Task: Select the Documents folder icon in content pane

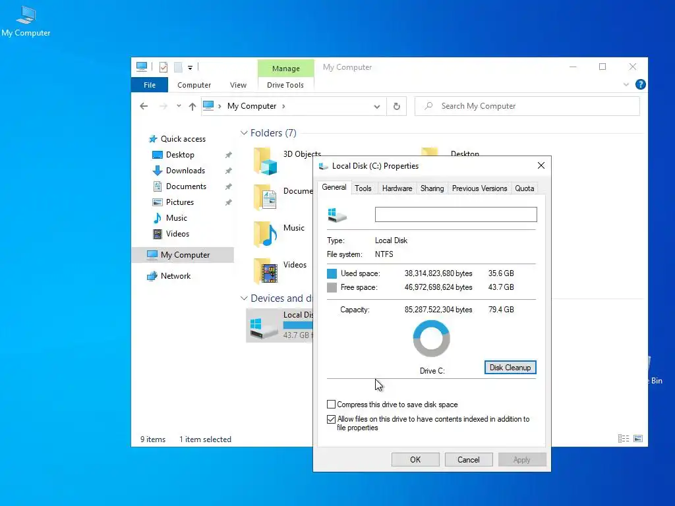Action: (265, 198)
